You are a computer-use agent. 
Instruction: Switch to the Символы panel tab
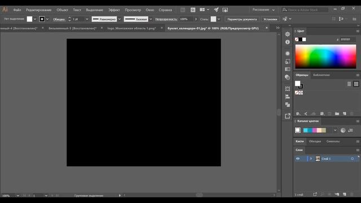[x=333, y=142]
